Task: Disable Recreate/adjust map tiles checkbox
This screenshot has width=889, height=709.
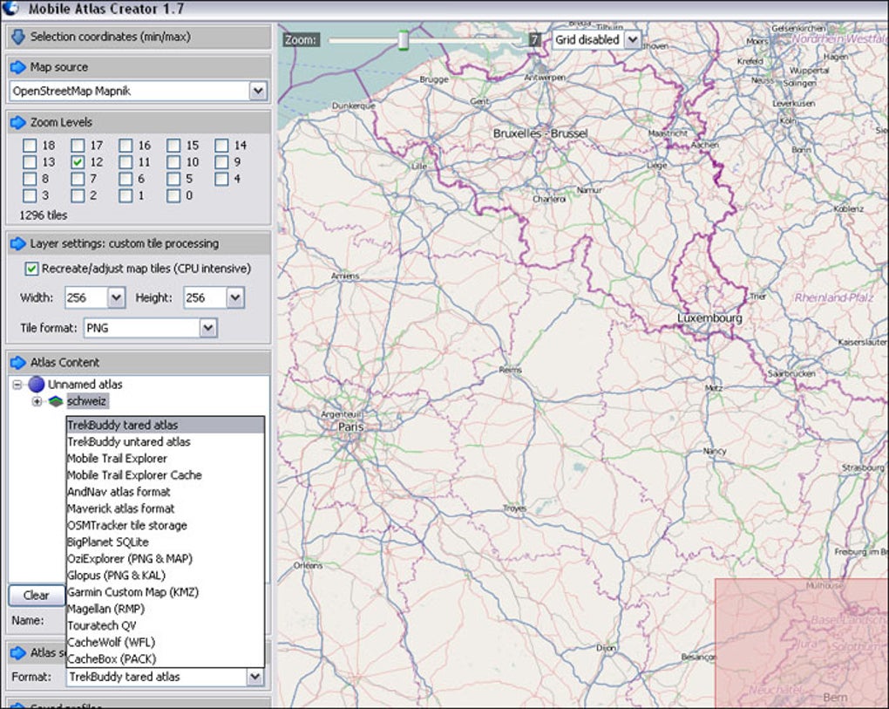Action: (32, 269)
